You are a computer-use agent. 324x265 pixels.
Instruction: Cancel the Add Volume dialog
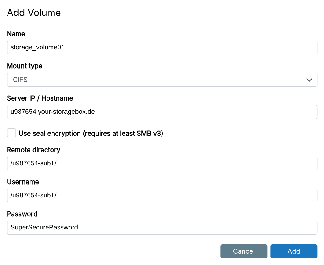point(244,251)
